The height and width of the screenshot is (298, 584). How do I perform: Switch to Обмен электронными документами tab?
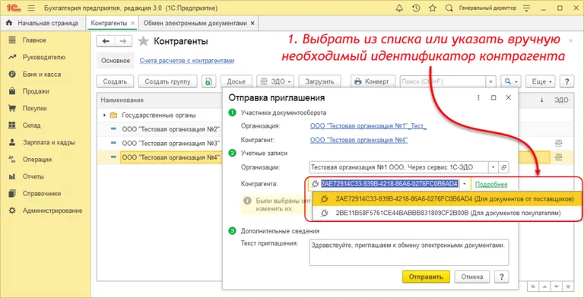pos(195,23)
